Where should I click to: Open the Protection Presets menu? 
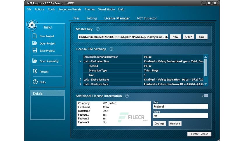(x=70, y=9)
